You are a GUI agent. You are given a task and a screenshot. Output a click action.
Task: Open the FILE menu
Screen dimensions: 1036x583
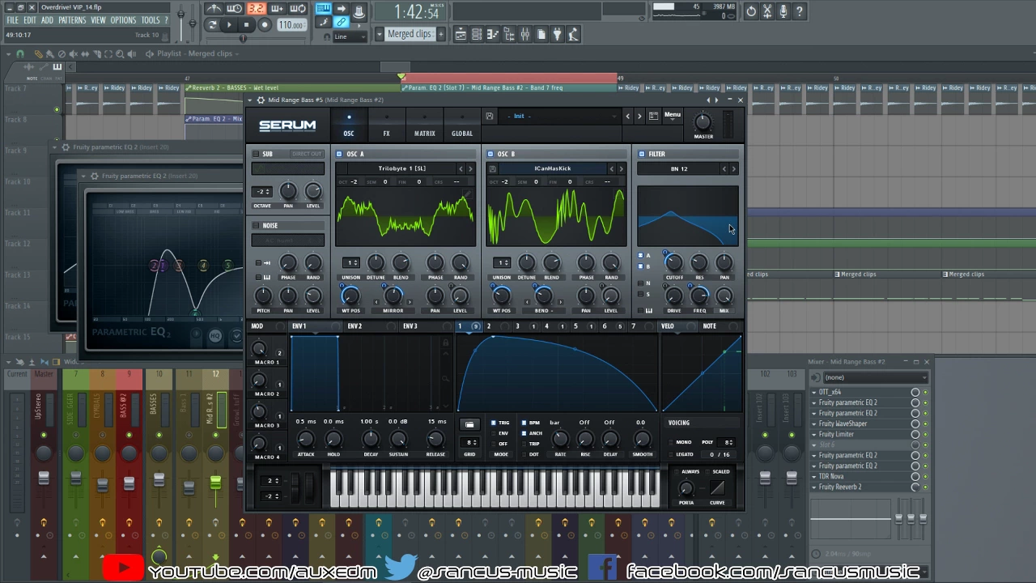[13, 20]
